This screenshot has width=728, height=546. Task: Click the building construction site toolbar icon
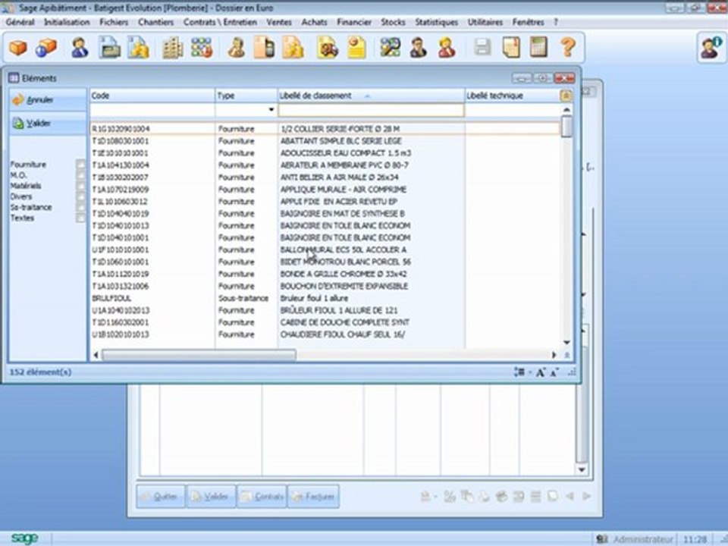tap(172, 47)
